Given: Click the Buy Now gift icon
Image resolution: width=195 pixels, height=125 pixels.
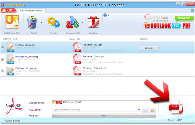Looking at the screenshot, I should click(93, 22).
